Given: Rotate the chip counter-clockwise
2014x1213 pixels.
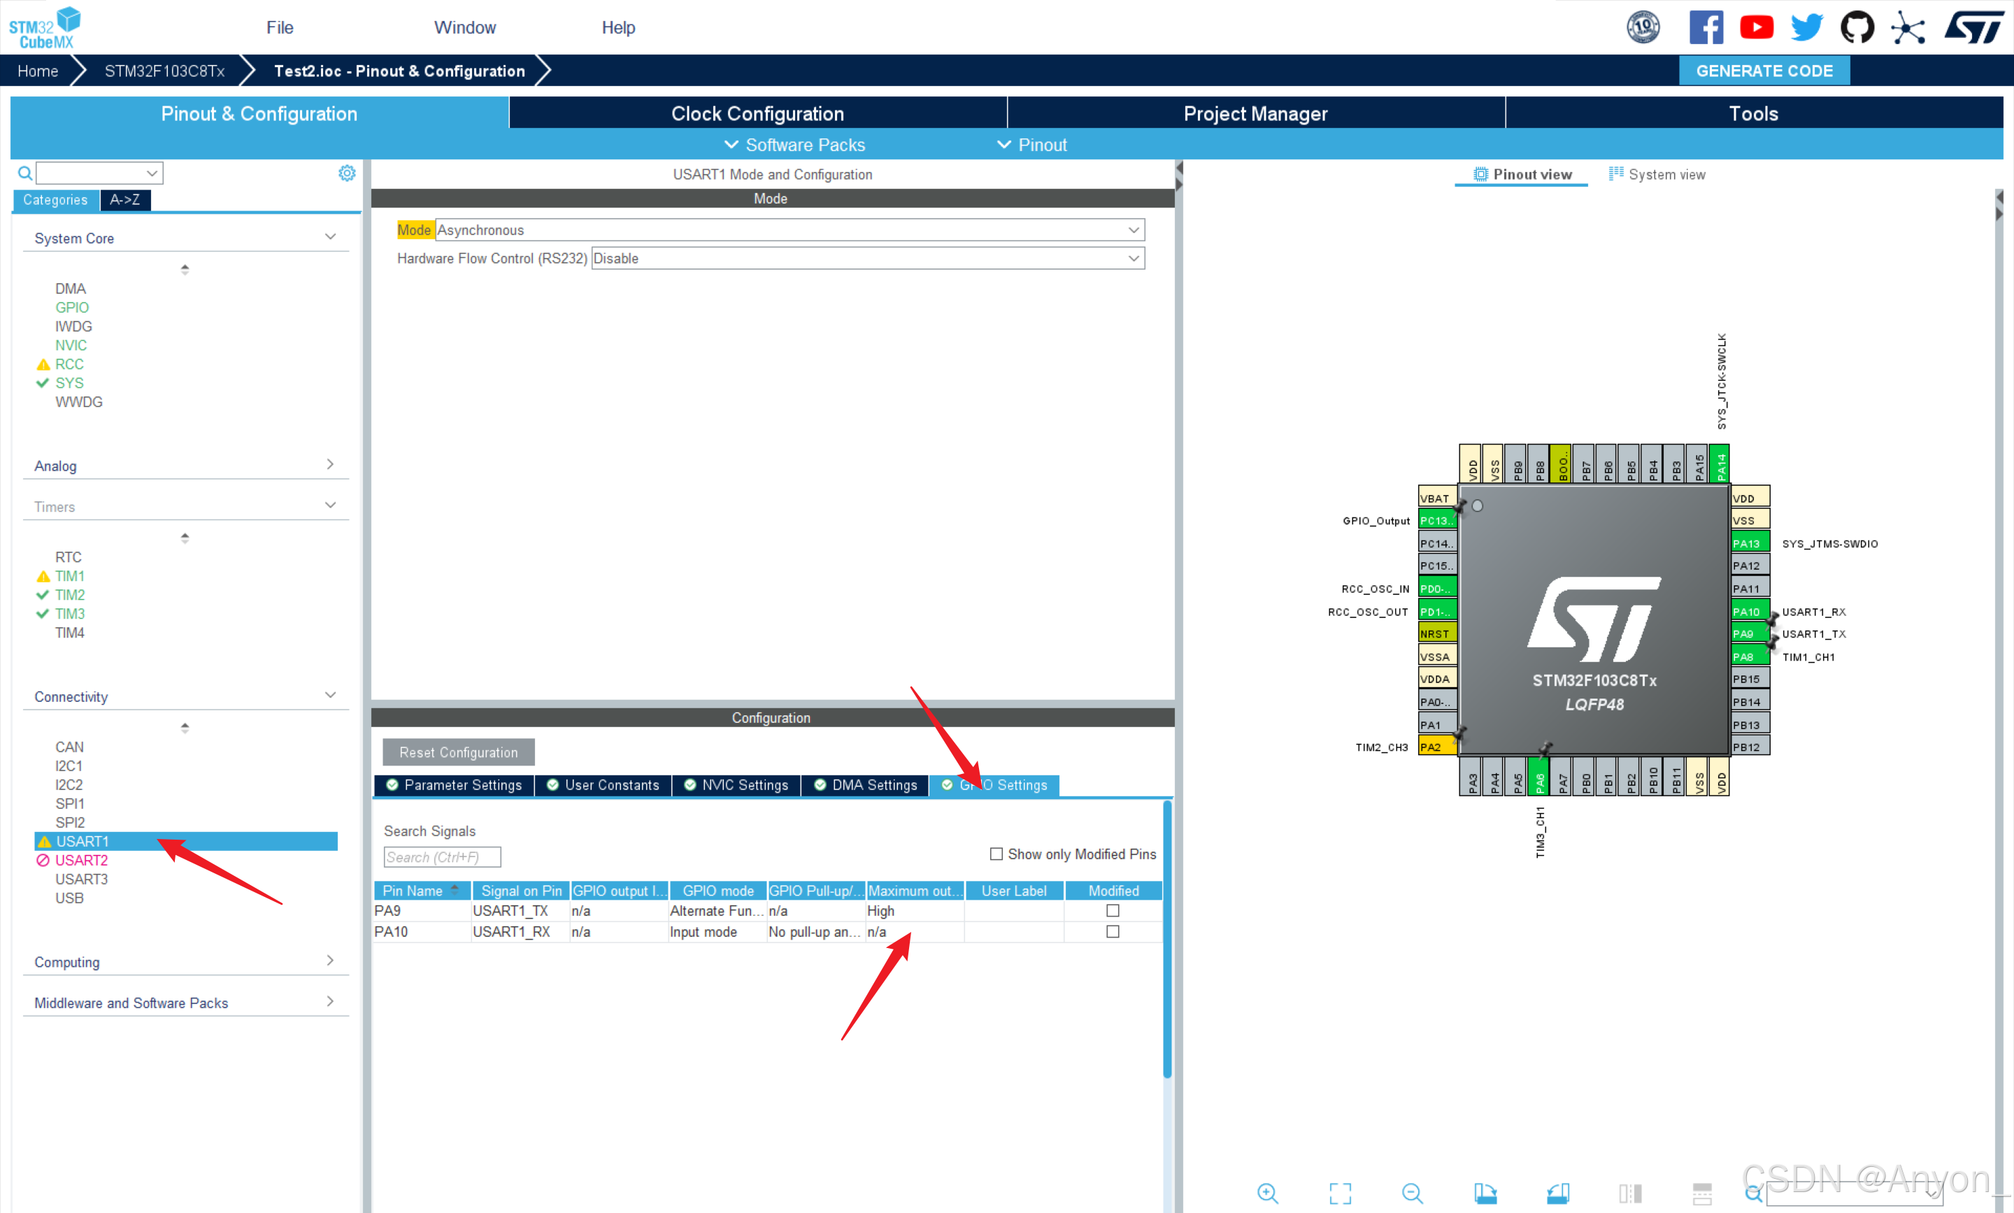Looking at the screenshot, I should pos(1558,1193).
